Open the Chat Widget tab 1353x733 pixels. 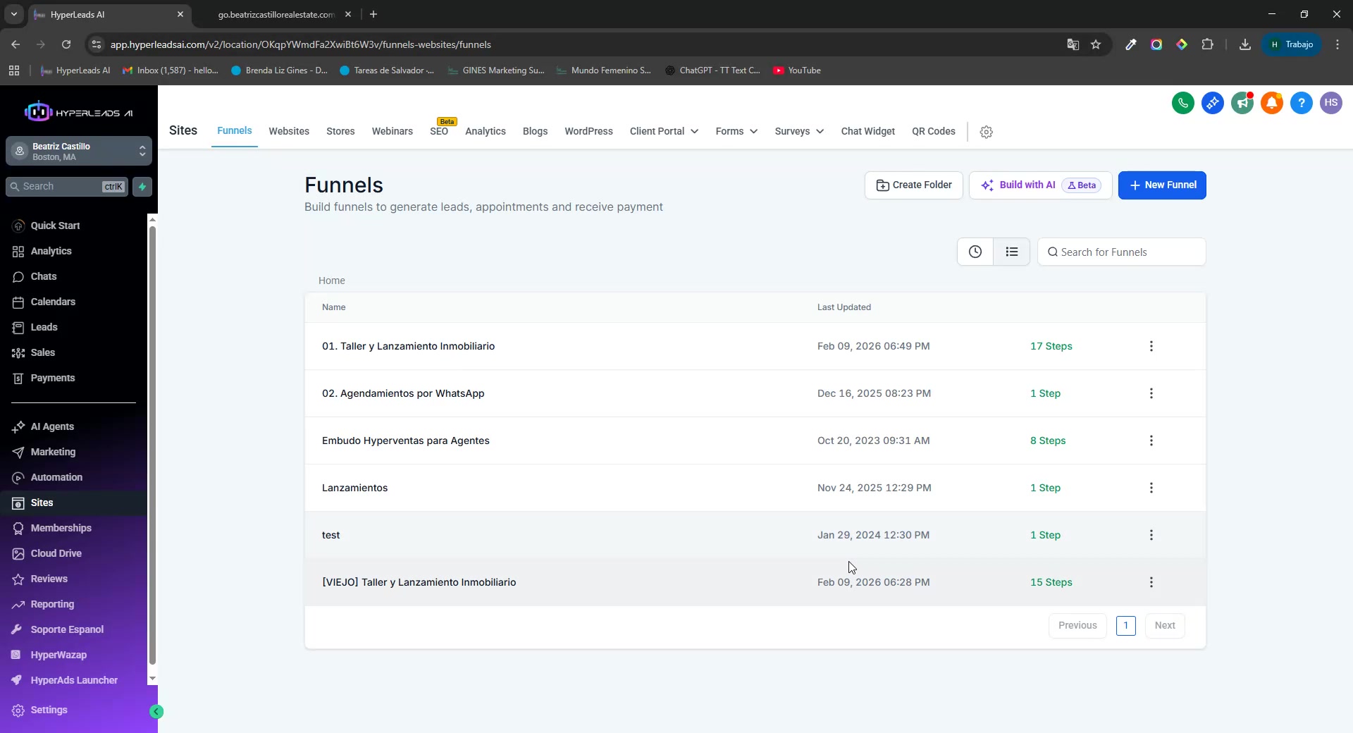[x=867, y=131]
